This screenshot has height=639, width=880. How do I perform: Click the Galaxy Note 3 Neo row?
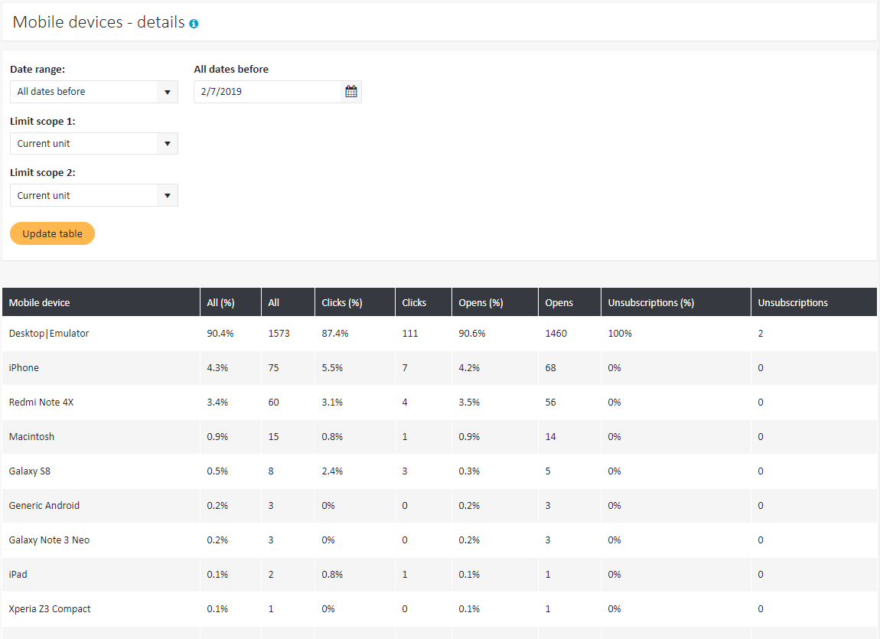coord(49,540)
